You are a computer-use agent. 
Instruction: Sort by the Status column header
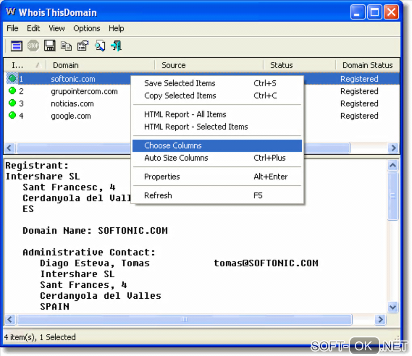click(299, 65)
